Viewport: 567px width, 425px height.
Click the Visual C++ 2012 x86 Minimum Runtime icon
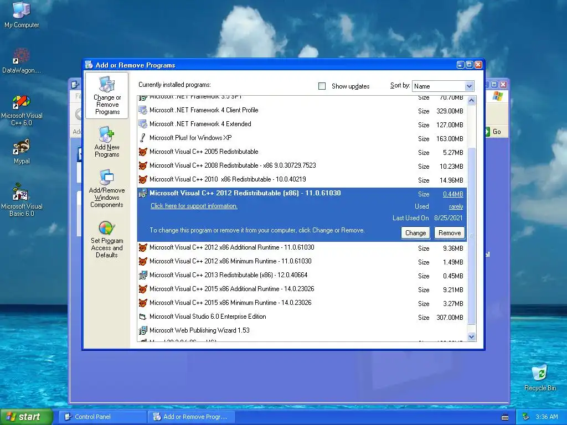143,261
